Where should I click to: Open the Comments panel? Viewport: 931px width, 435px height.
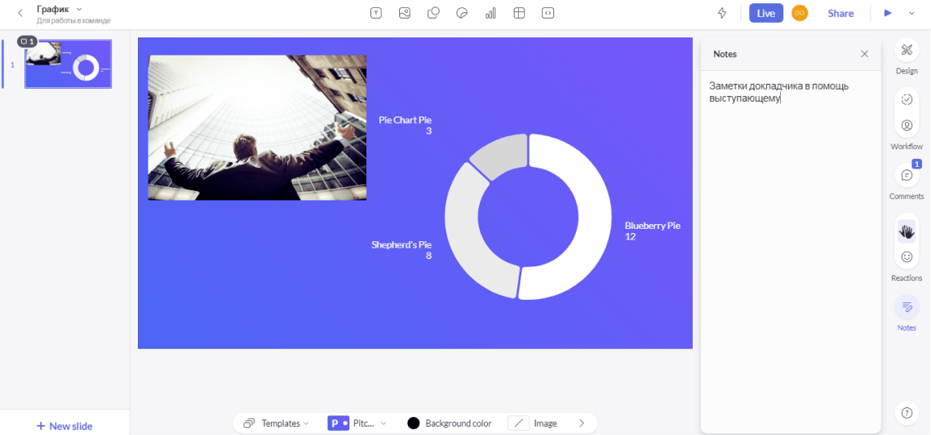pos(907,175)
